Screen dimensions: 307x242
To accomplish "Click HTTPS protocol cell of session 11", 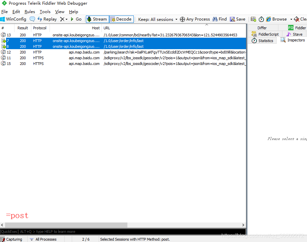I will coord(38,58).
